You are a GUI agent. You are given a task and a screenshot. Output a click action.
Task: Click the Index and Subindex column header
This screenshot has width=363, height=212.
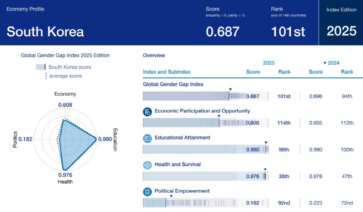click(167, 71)
